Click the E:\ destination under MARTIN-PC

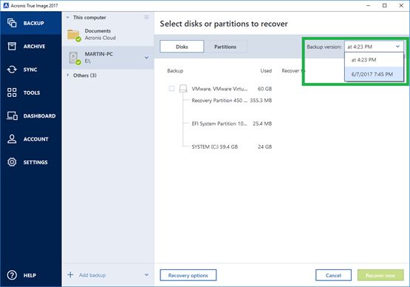pyautogui.click(x=88, y=61)
